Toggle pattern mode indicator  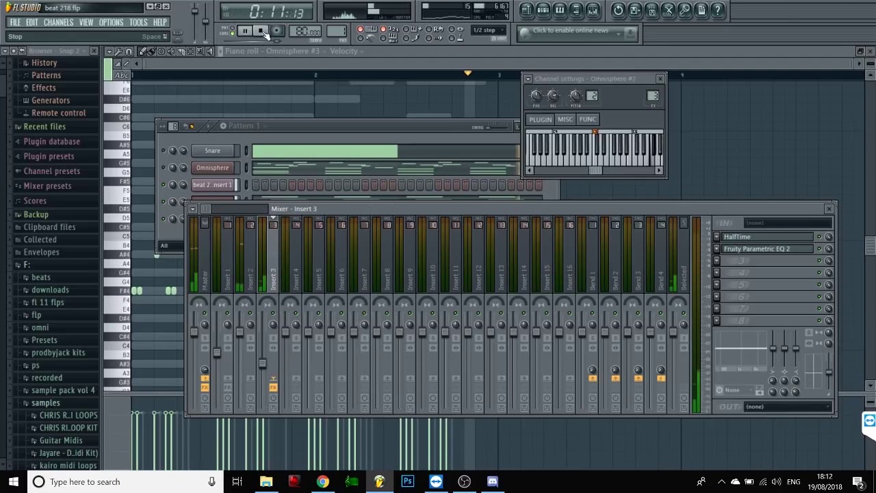[x=232, y=28]
